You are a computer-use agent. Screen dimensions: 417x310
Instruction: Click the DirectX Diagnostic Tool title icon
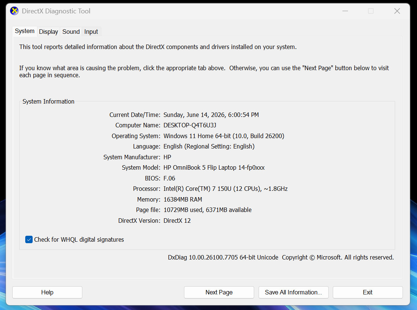coord(14,11)
